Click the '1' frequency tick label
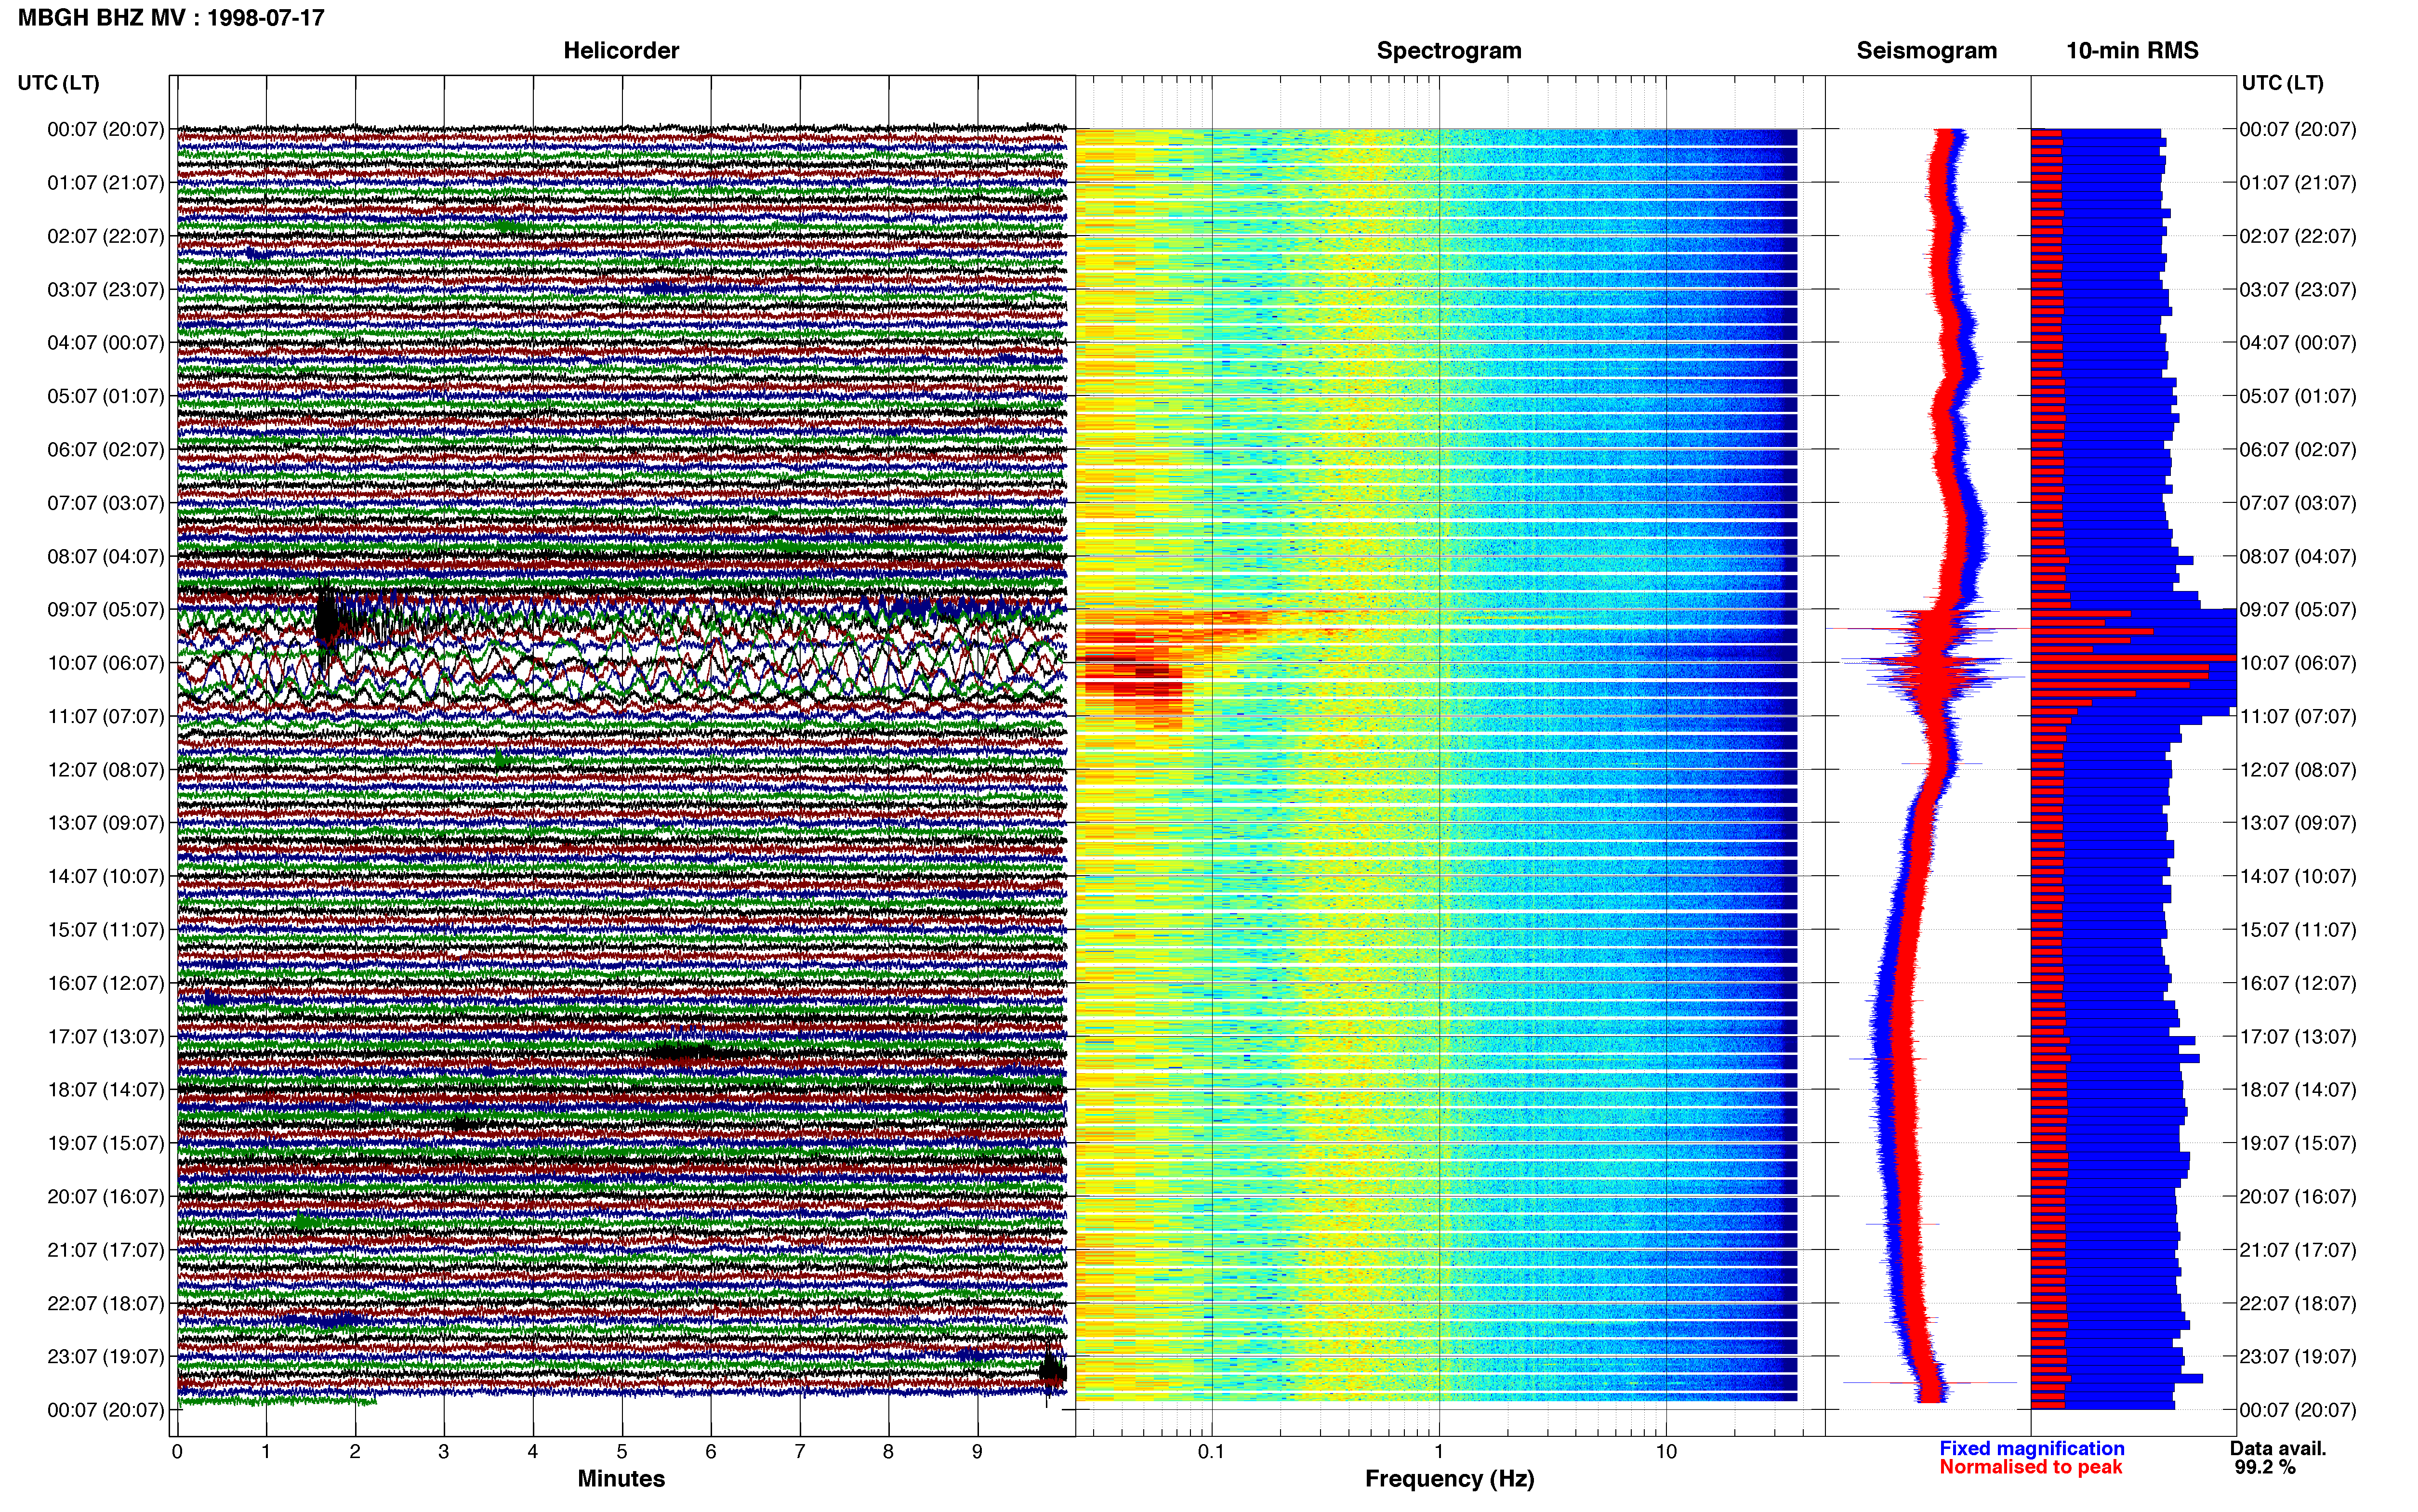The image size is (2418, 1512). (x=1439, y=1451)
